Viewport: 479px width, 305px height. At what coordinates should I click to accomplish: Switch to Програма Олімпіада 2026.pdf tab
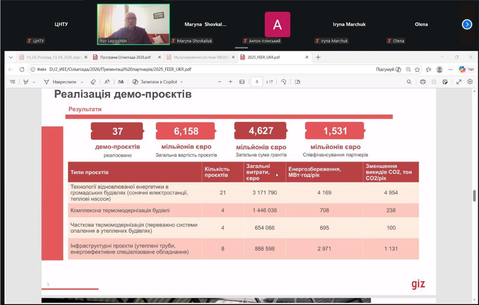coord(125,57)
